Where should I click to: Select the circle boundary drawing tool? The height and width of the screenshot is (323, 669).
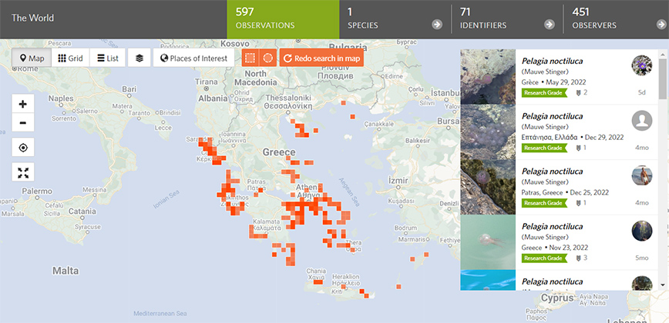click(267, 58)
